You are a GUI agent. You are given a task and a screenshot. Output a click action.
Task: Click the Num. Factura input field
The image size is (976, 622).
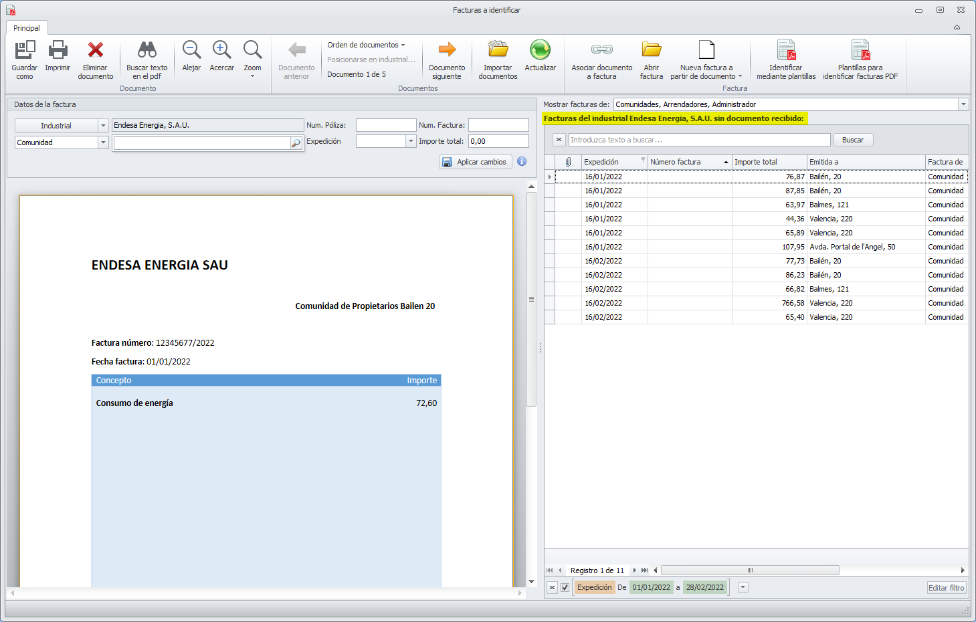coord(498,125)
